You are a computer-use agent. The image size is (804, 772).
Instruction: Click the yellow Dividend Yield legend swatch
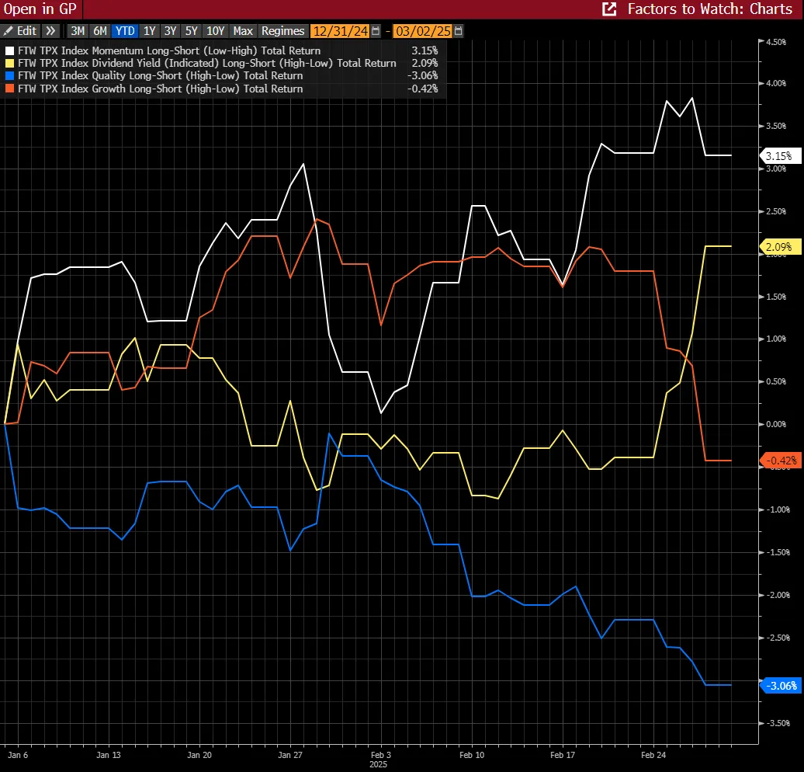pyautogui.click(x=9, y=64)
